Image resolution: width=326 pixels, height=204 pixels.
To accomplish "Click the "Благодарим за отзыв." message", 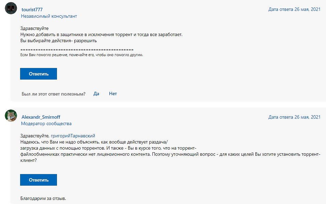I will point(43,199).
